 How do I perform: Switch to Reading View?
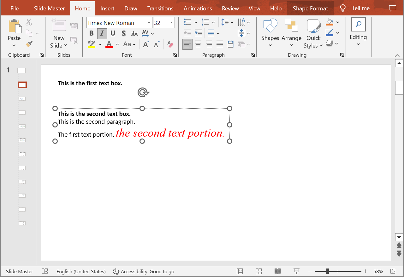pos(278,271)
